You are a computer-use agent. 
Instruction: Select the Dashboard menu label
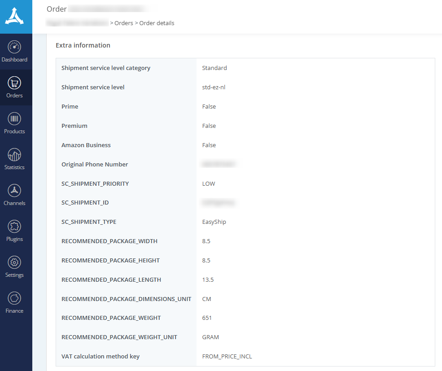coord(14,60)
